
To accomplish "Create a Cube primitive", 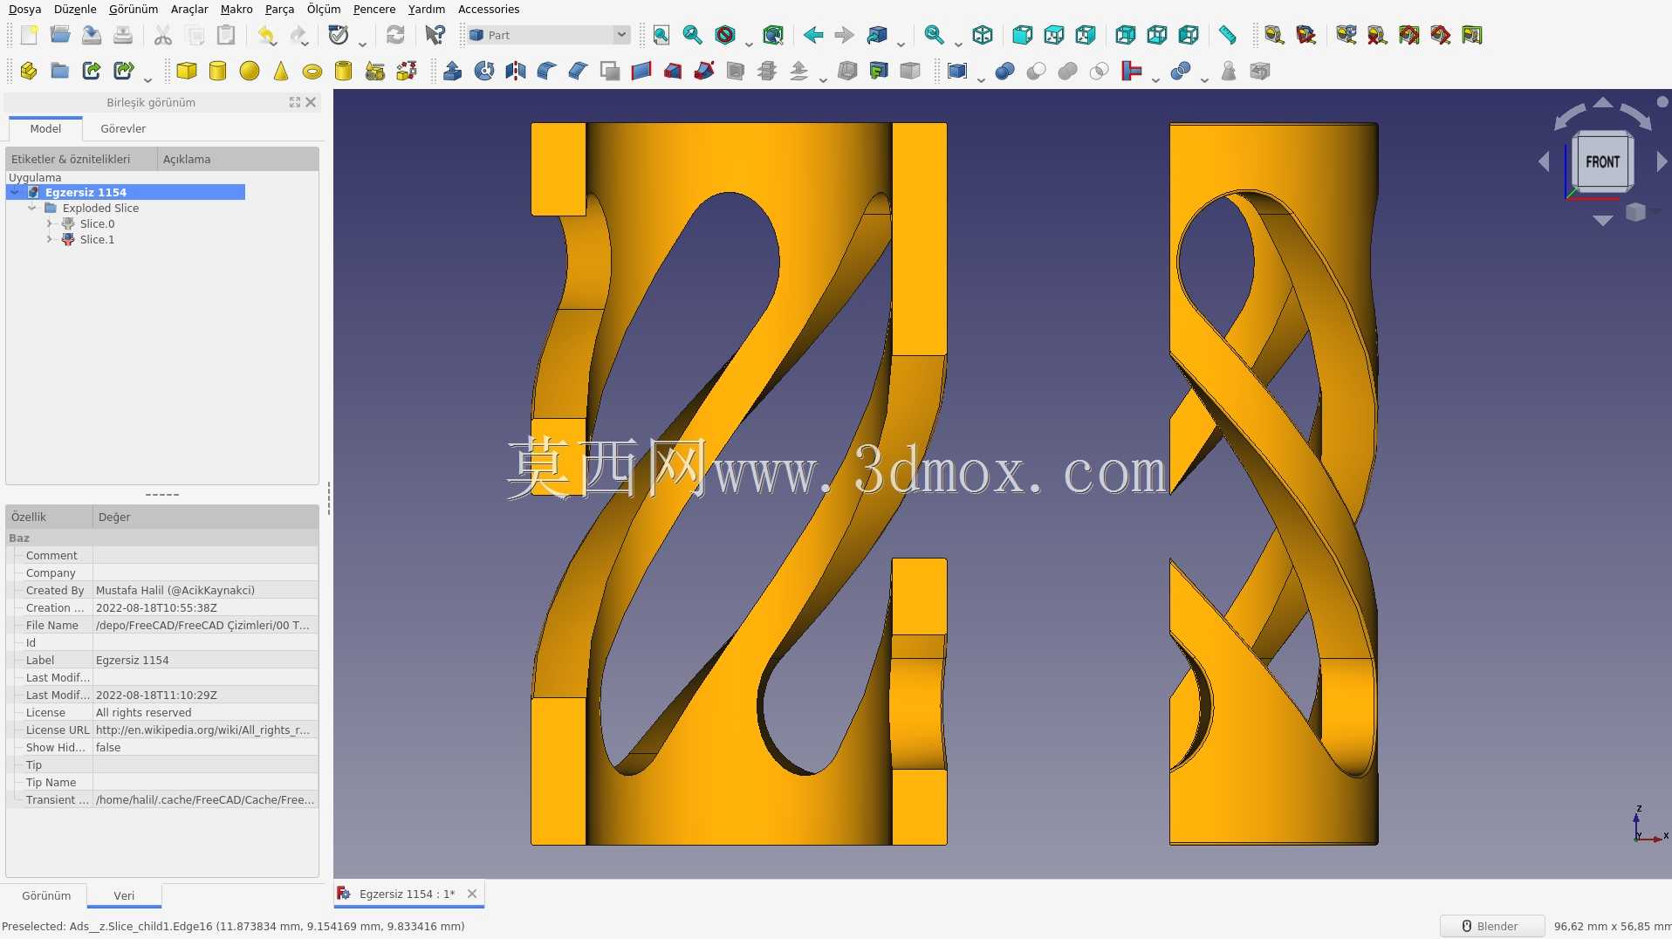I will pos(187,71).
